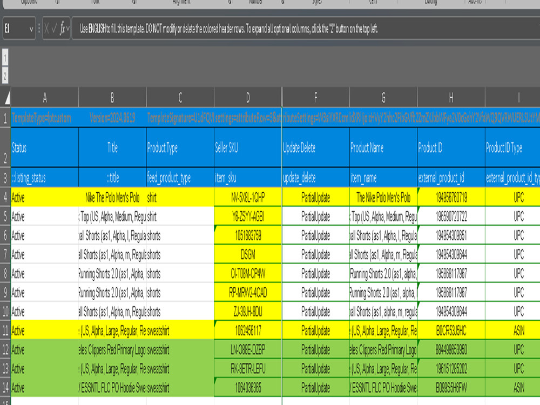The image size is (540, 405).
Task: Select row 14 header
Action: click(x=5, y=387)
